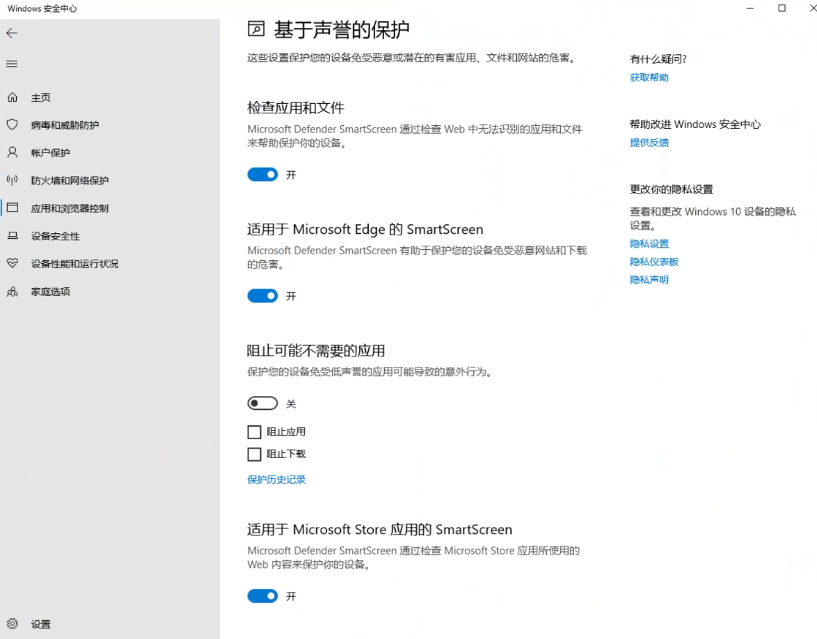Click the back arrow icon
Image resolution: width=817 pixels, height=639 pixels.
click(x=12, y=33)
